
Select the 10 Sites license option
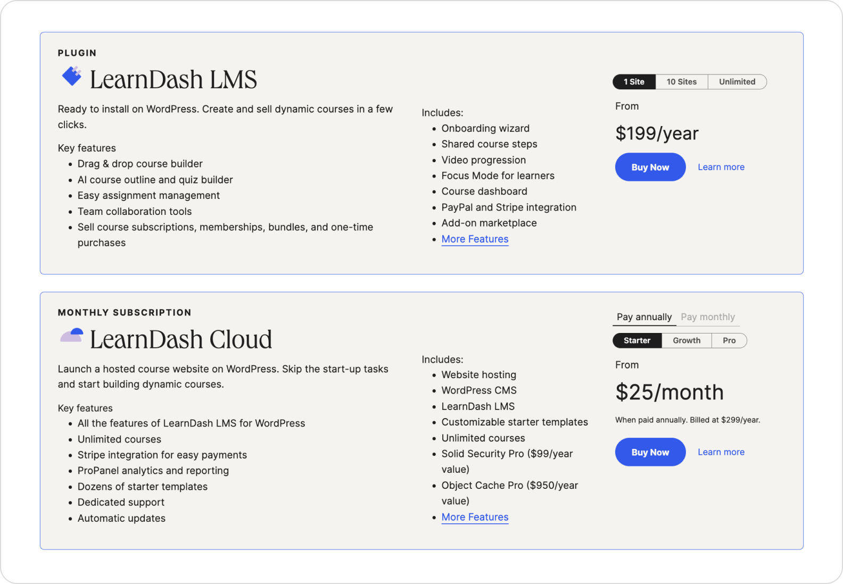click(682, 82)
